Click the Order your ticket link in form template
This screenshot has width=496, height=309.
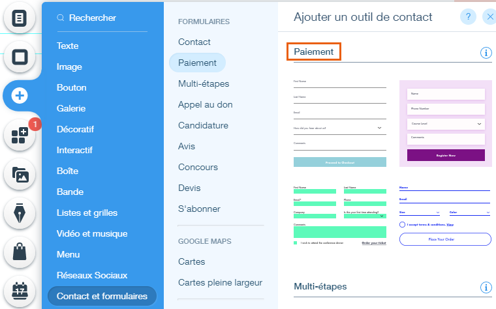tap(374, 243)
